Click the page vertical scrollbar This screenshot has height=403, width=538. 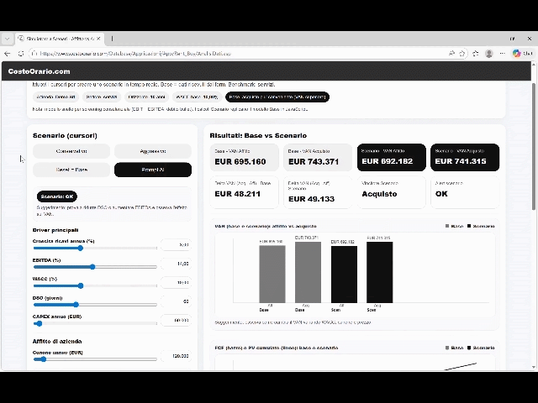(534, 168)
